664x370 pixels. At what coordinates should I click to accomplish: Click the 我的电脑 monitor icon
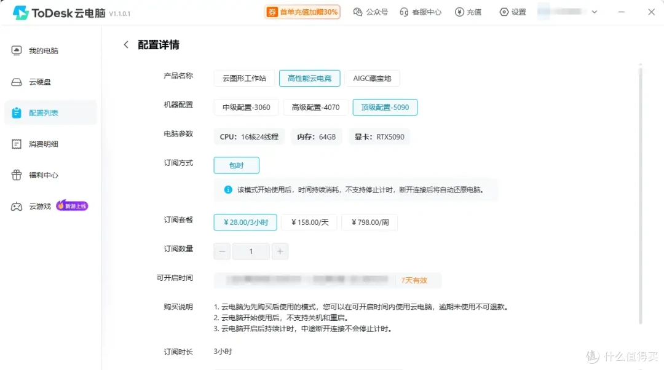tap(17, 51)
